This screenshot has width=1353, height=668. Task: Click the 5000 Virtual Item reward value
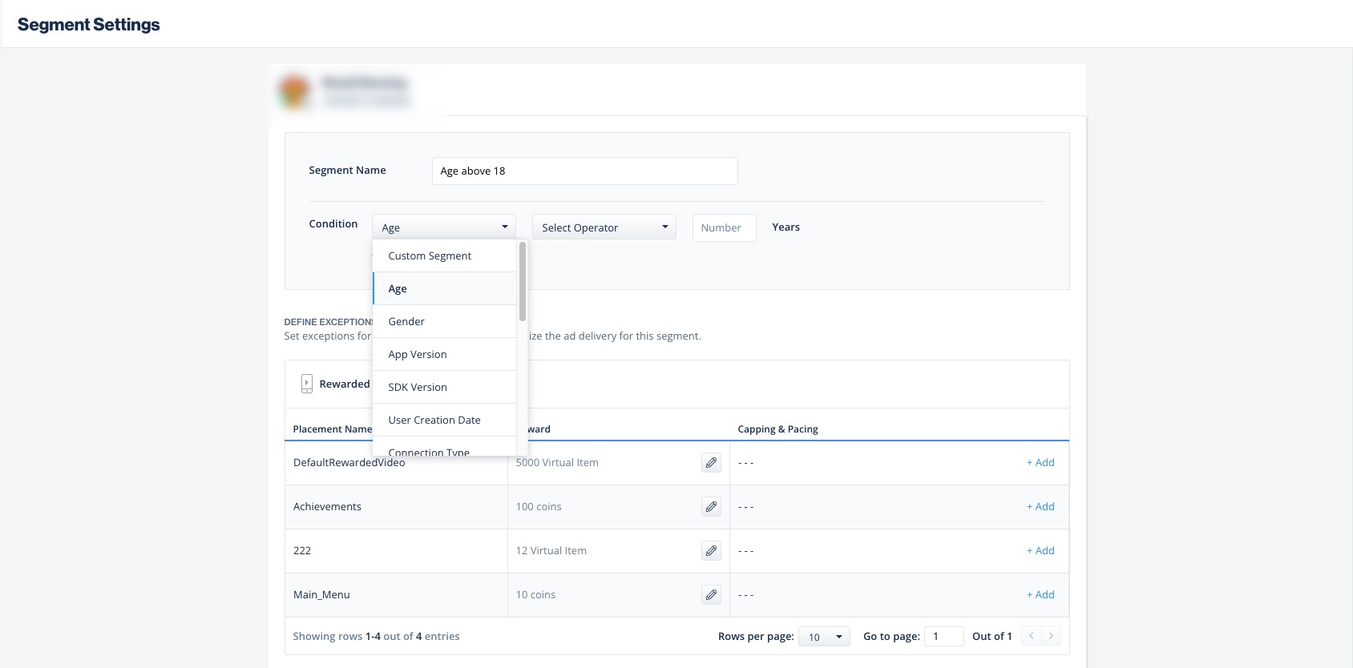point(557,463)
